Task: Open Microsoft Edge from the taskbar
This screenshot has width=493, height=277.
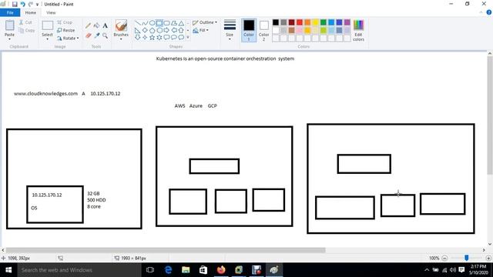Action: 168,270
